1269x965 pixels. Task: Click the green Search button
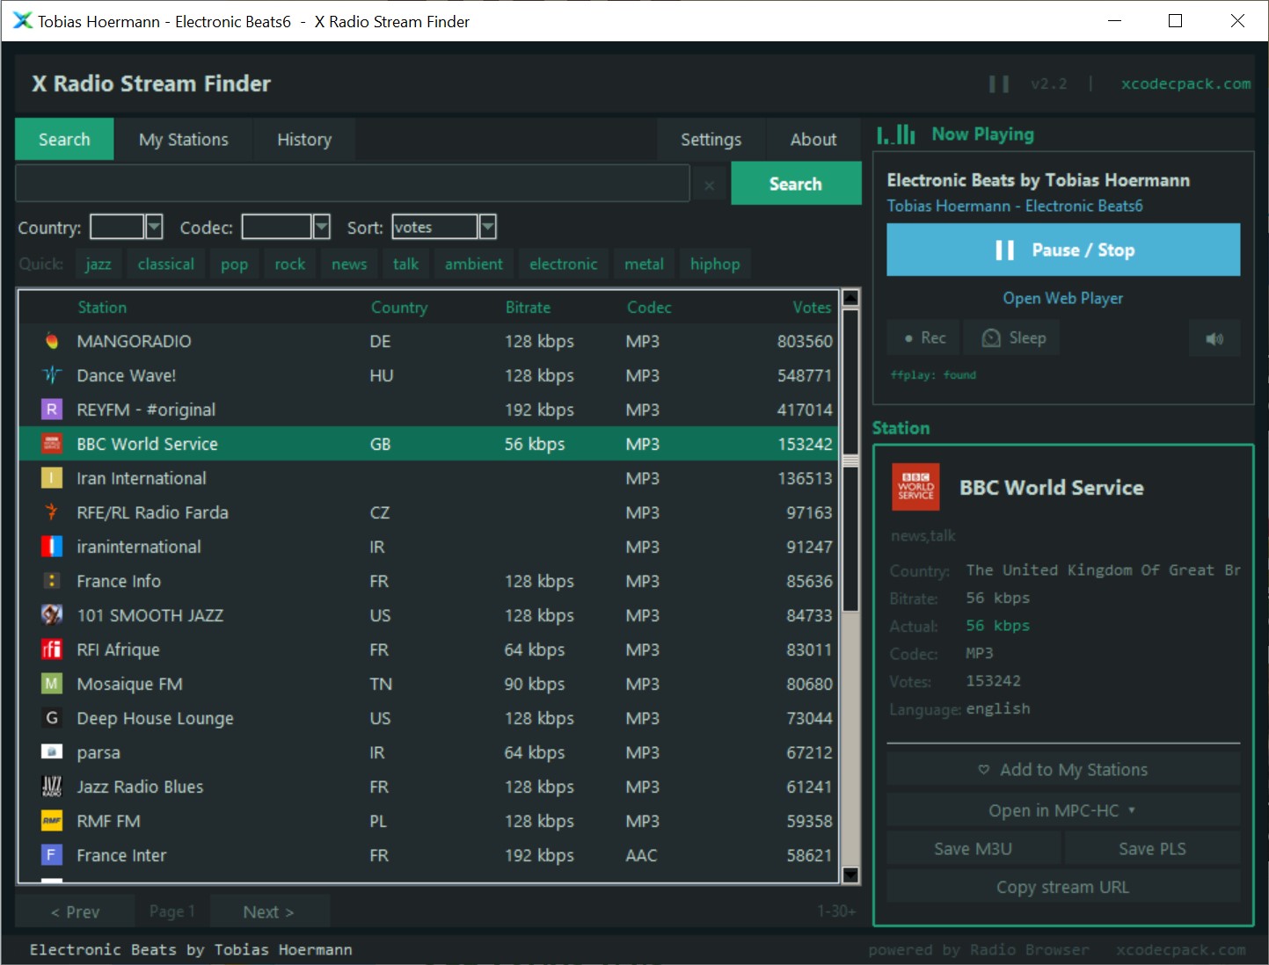[x=796, y=184]
